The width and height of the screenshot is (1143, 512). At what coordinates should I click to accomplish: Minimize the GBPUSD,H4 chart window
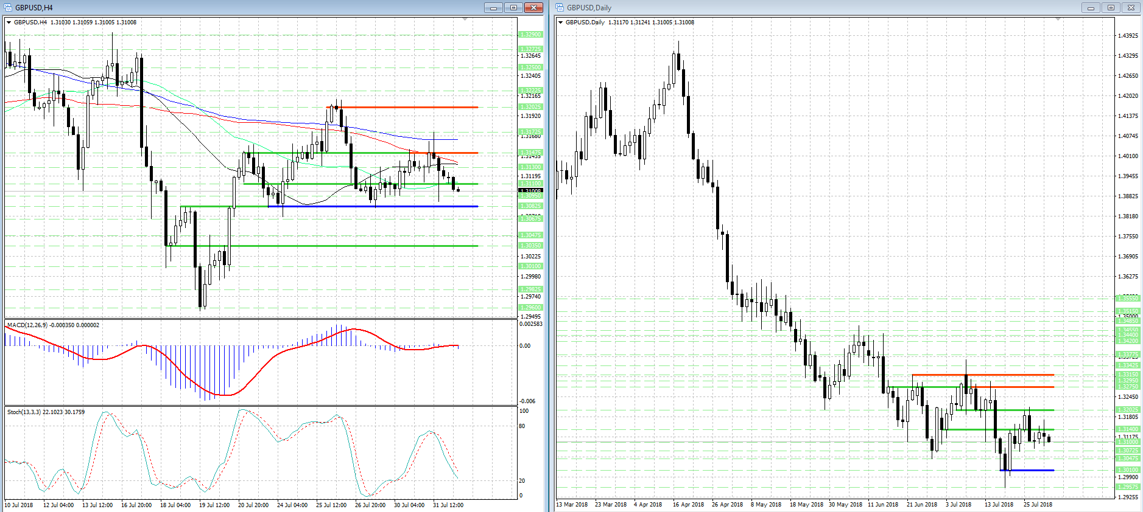coord(493,7)
